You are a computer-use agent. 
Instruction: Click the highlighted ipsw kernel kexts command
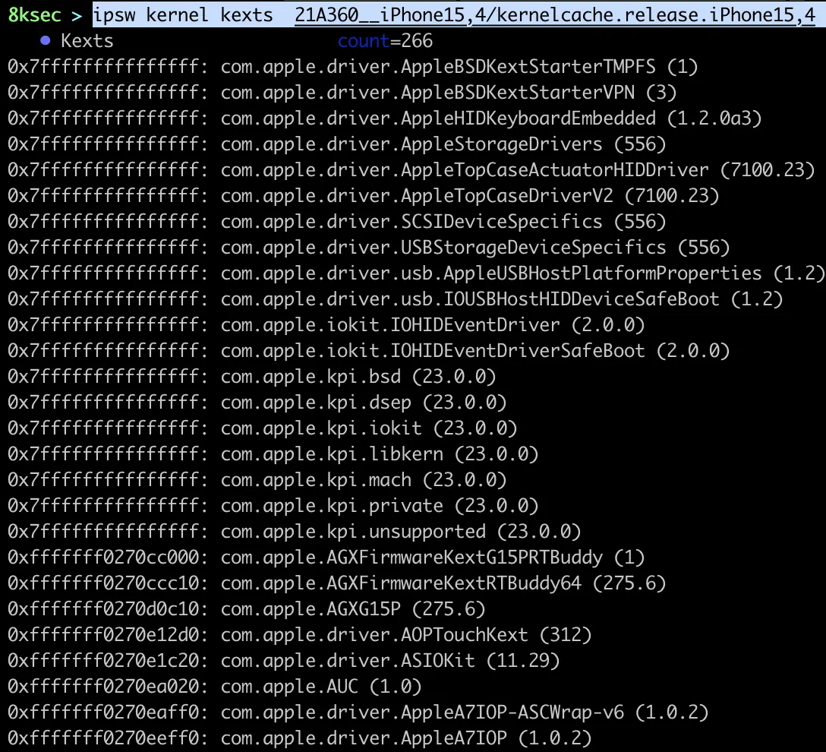(x=191, y=14)
